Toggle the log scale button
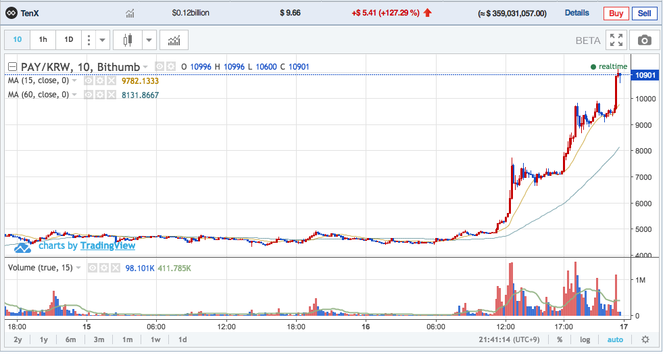 [x=585, y=339]
